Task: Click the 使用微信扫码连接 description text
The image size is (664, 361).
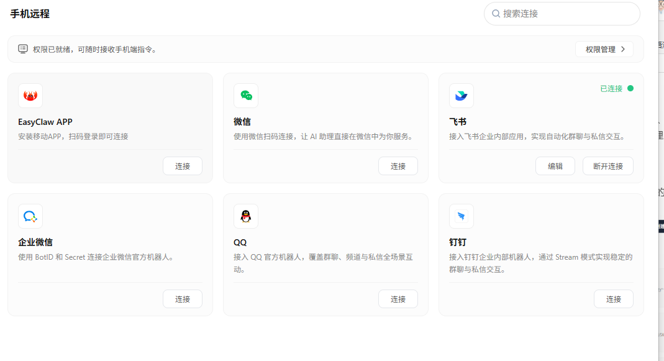Action: pos(324,137)
